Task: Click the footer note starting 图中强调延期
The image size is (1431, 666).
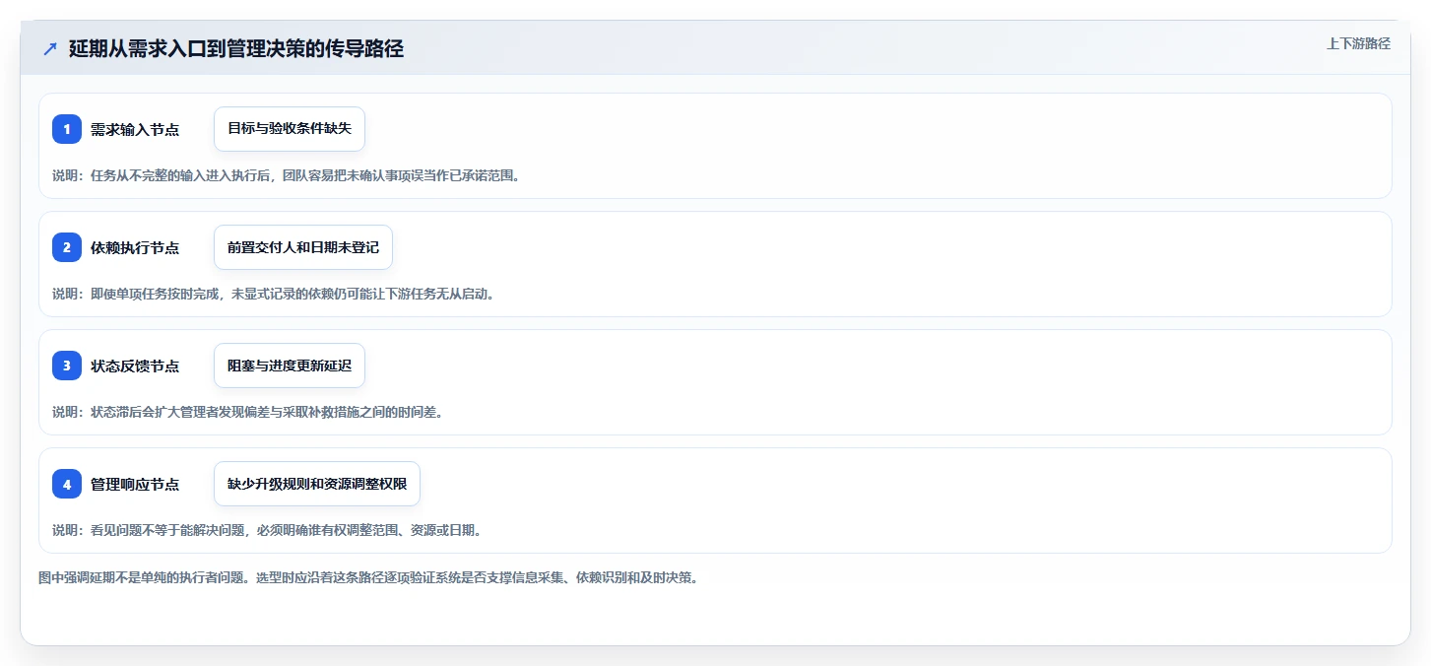Action: click(368, 577)
